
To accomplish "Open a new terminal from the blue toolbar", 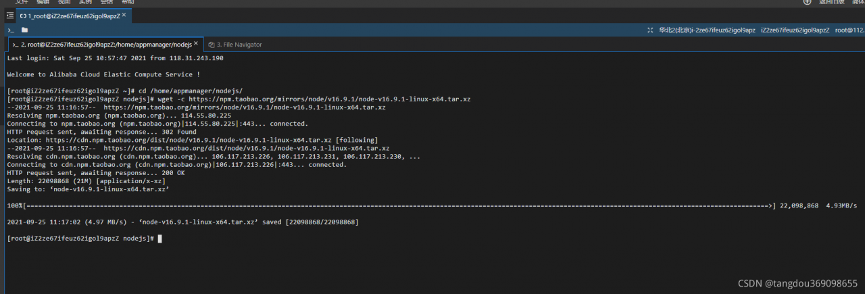I will pos(10,30).
